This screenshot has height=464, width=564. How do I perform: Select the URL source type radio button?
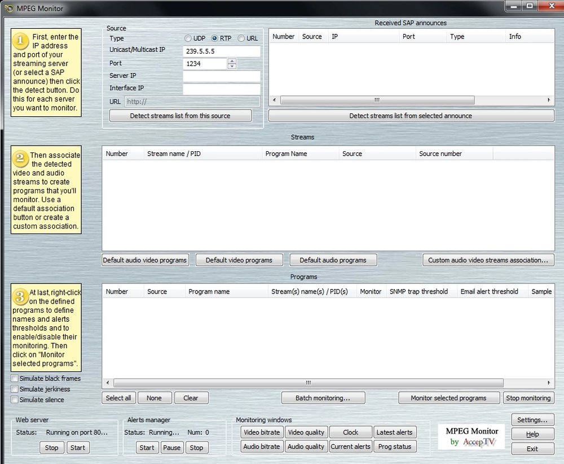coord(241,38)
